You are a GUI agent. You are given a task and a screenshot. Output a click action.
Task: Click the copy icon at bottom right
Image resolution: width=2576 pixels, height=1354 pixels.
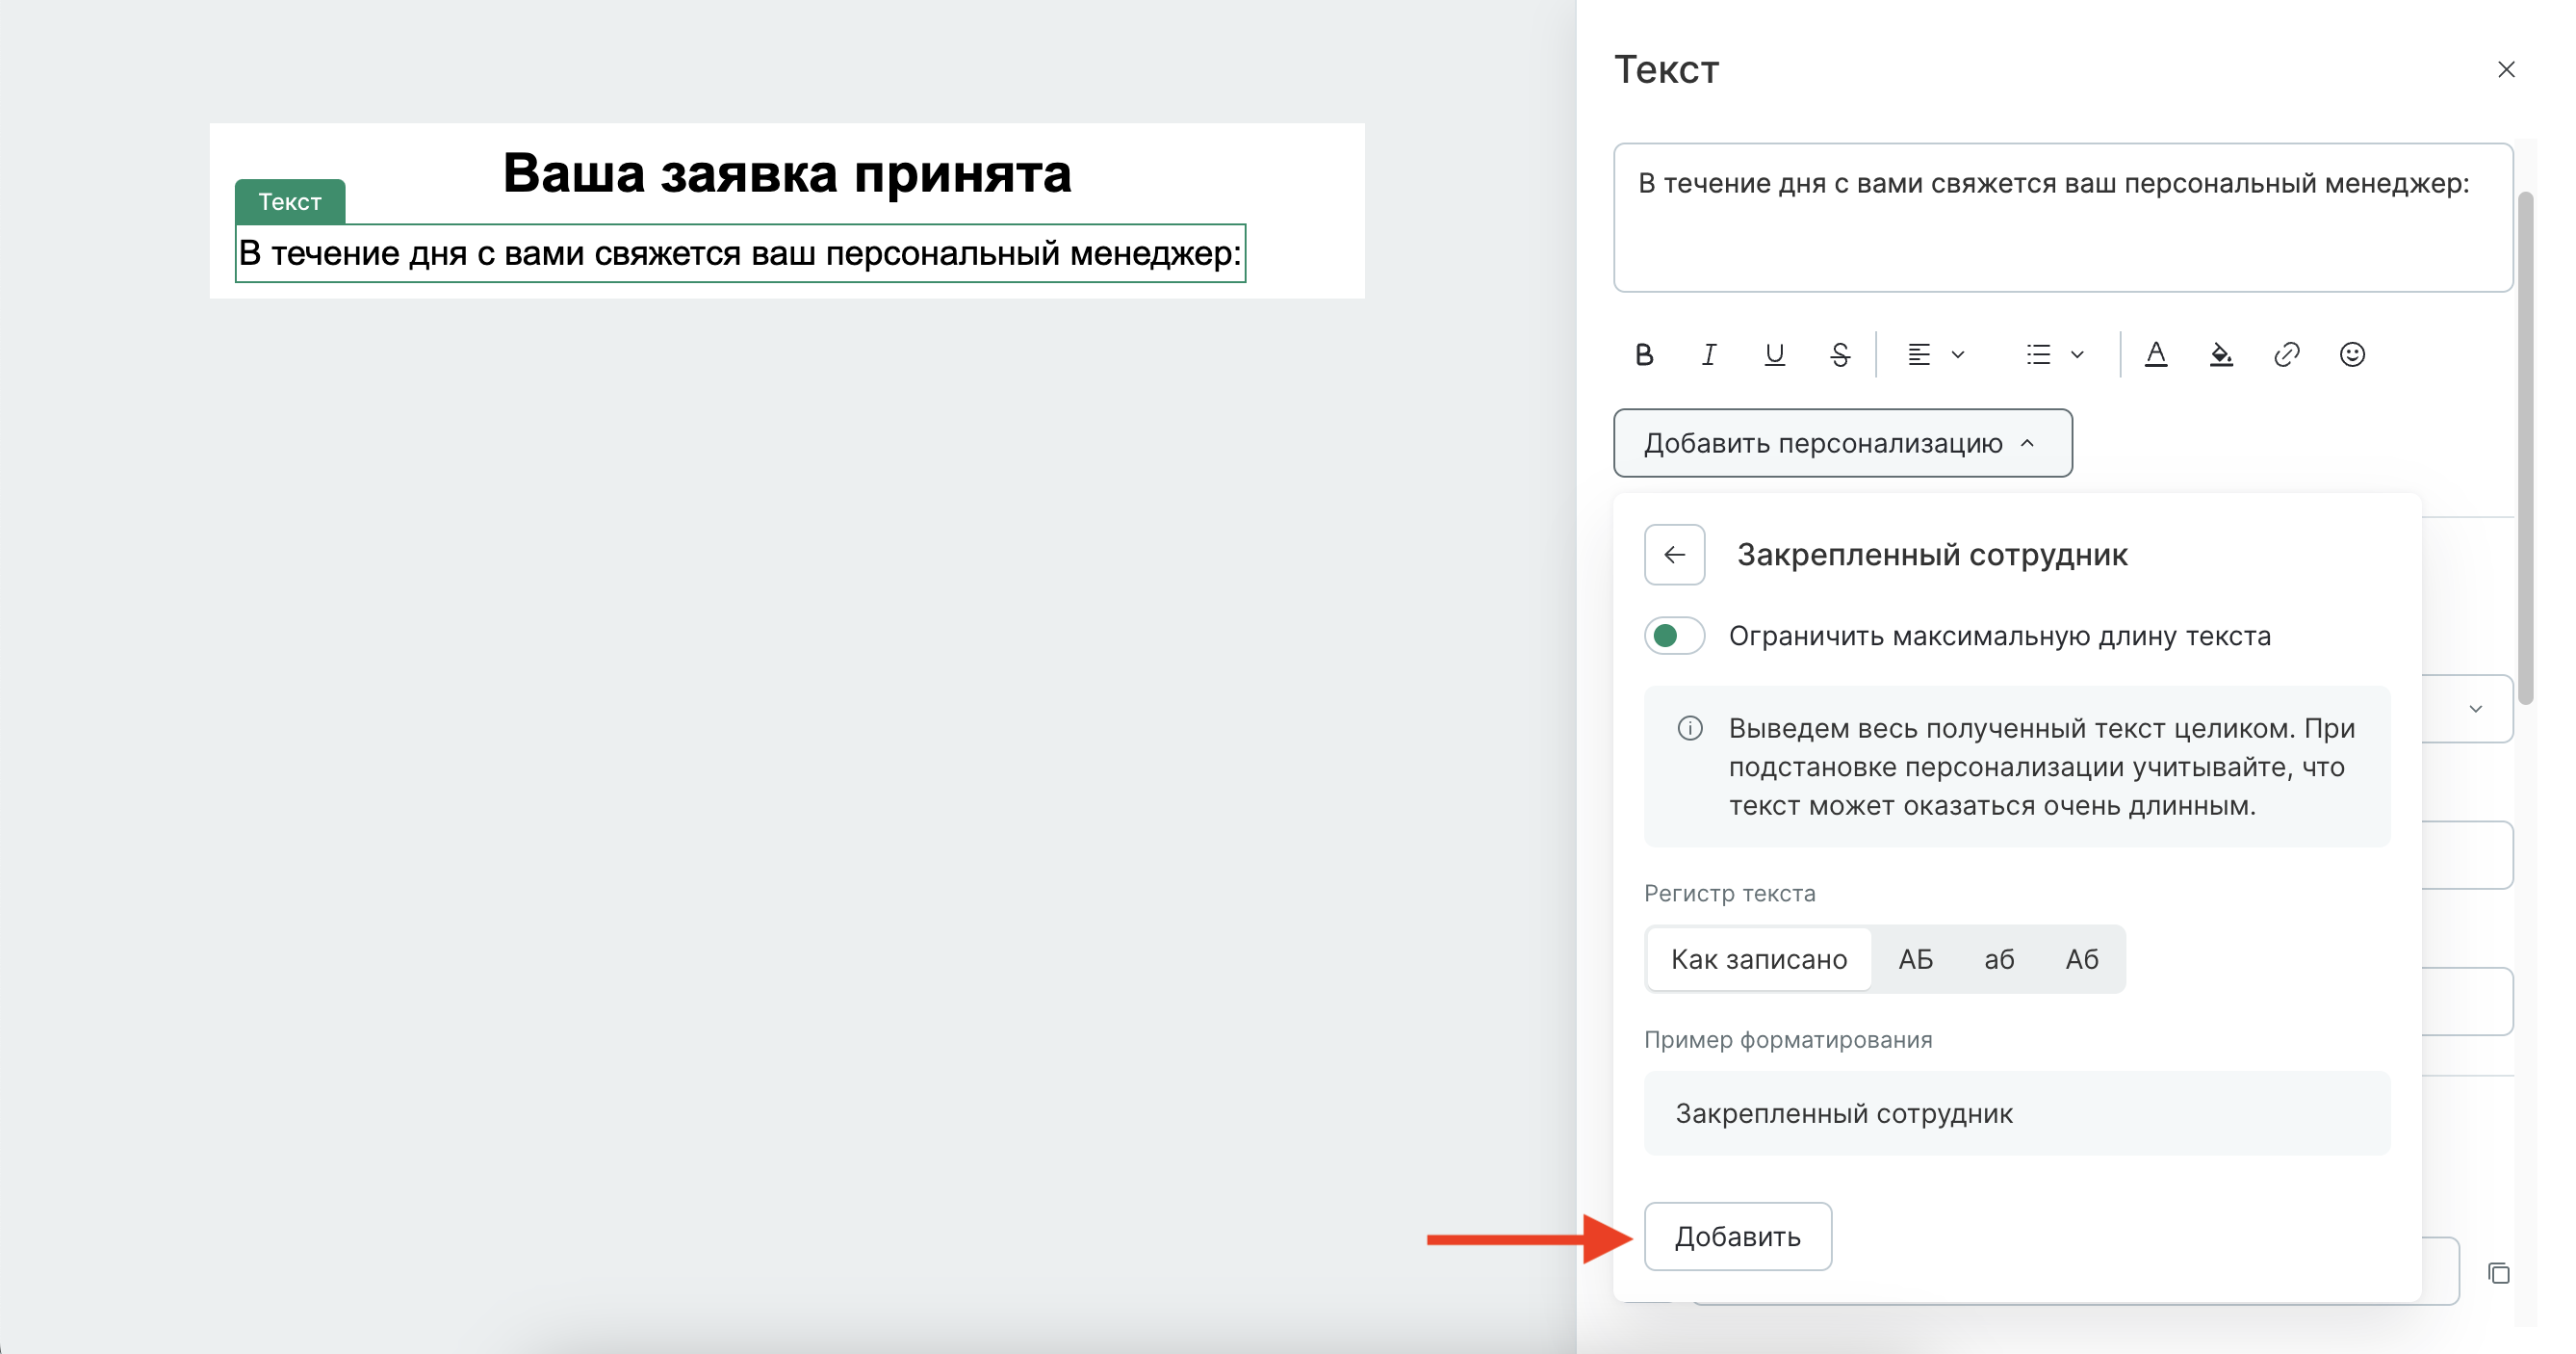[x=2499, y=1273]
